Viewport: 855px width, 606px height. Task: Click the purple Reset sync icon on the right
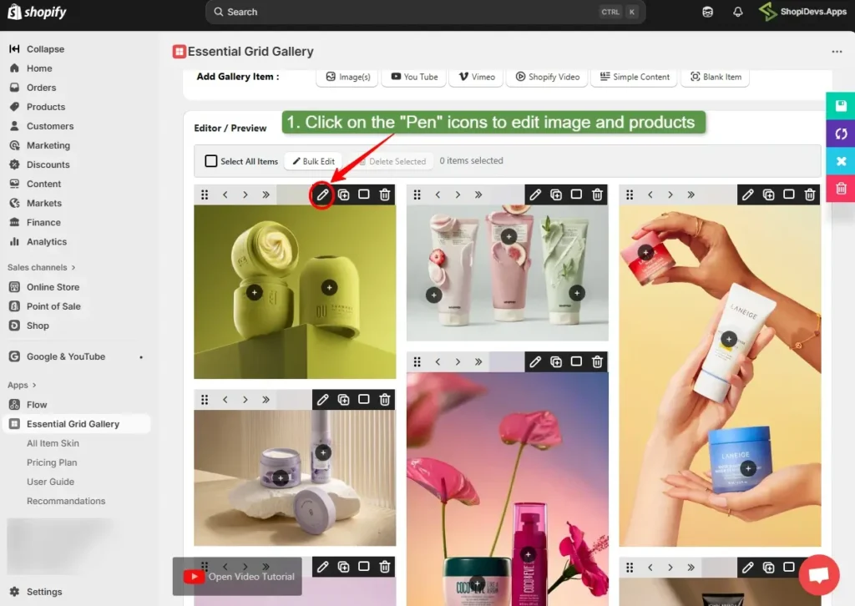tap(840, 134)
